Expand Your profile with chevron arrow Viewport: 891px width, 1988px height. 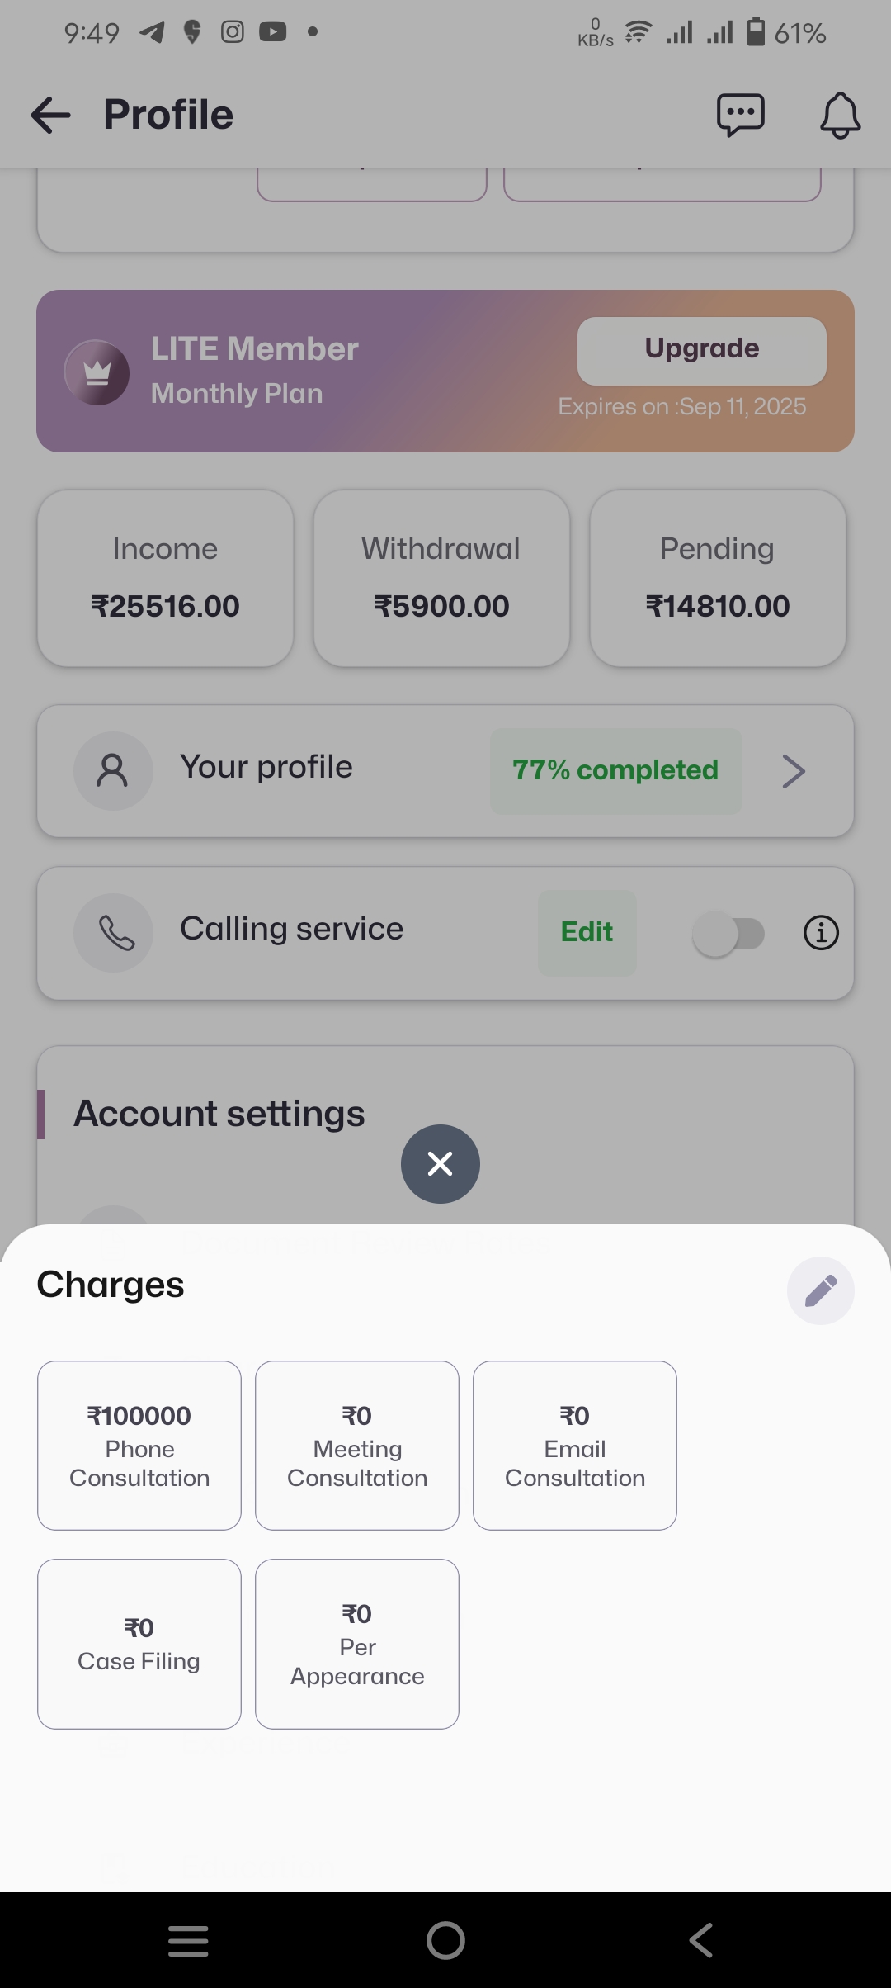(793, 771)
